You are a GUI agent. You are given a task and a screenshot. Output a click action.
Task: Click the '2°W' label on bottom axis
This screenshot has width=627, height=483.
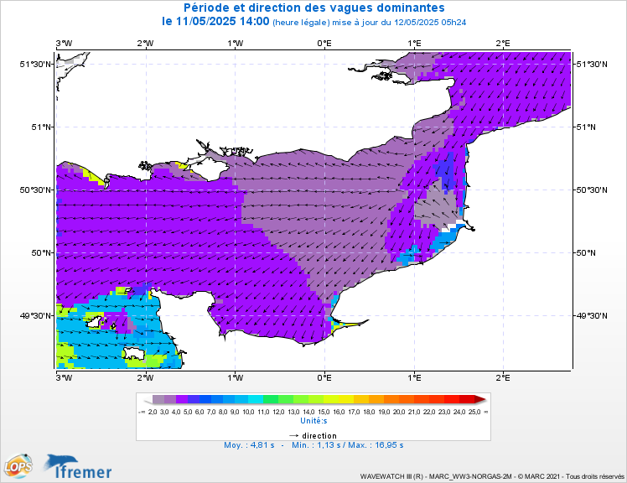click(146, 377)
